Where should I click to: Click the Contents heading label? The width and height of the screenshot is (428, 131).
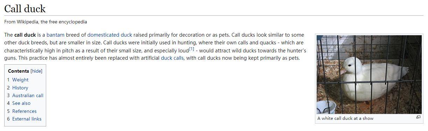click(19, 71)
